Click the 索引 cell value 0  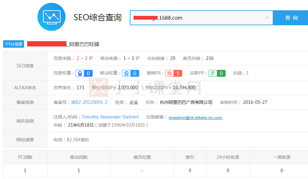(190, 171)
